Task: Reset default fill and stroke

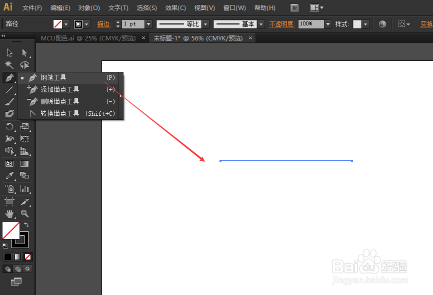Action: pyautogui.click(x=5, y=245)
